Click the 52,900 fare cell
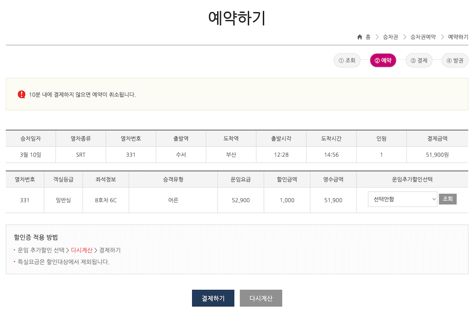The height and width of the screenshot is (313, 475). [x=241, y=200]
